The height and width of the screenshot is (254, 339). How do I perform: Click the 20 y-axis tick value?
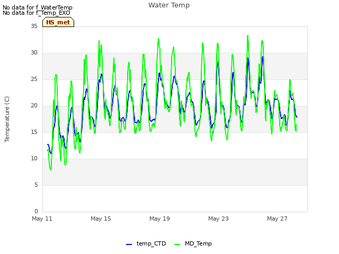(34, 105)
